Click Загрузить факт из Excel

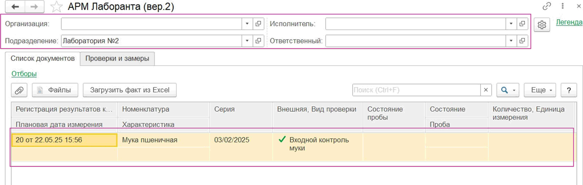click(x=130, y=90)
